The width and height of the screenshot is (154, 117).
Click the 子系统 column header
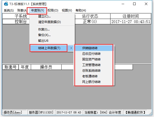[x=16, y=16]
